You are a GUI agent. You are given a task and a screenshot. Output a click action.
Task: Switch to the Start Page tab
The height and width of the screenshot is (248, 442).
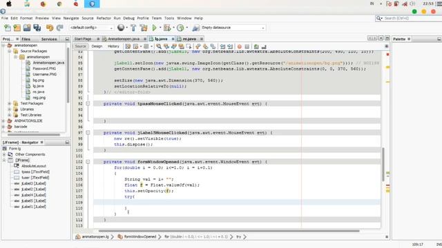tap(83, 39)
